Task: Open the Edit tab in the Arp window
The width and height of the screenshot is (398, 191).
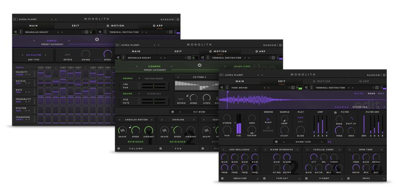Action: [75, 25]
